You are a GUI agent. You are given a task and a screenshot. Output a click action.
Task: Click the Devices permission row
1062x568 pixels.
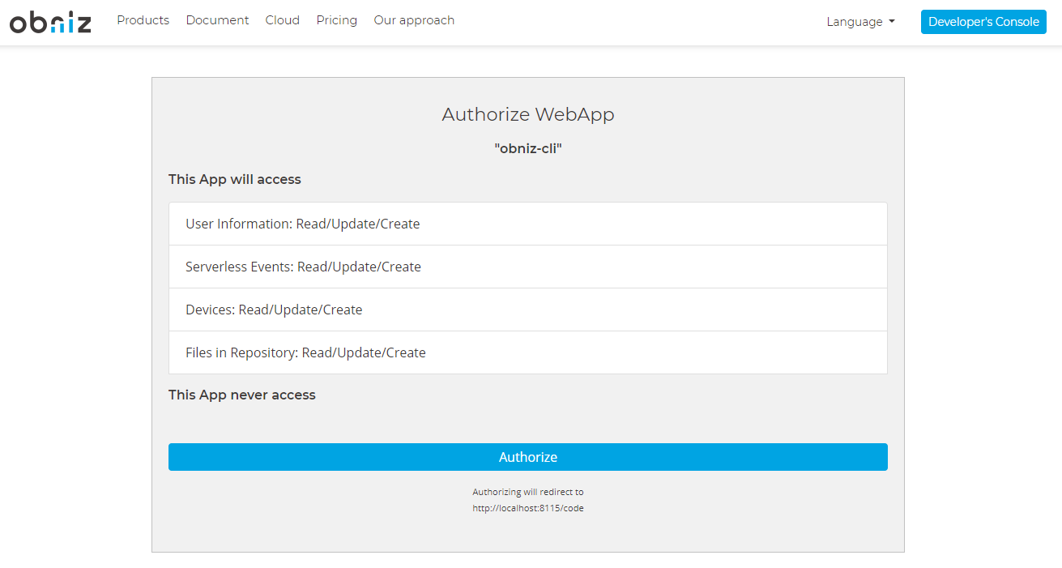tap(527, 310)
